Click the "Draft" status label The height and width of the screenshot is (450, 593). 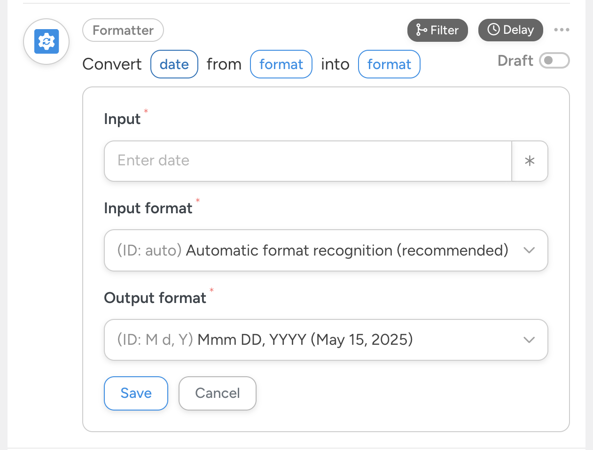(x=515, y=61)
